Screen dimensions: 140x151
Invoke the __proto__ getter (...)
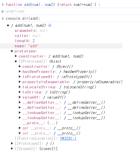(x=52, y=123)
